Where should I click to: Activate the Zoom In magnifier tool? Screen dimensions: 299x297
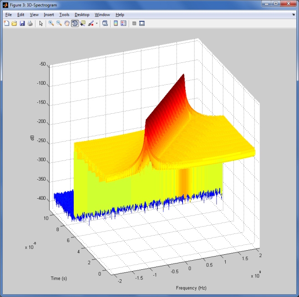click(51, 23)
